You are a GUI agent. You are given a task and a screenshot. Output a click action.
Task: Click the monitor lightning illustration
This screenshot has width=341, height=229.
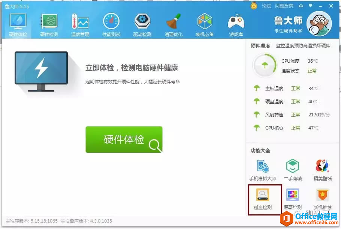click(x=41, y=71)
